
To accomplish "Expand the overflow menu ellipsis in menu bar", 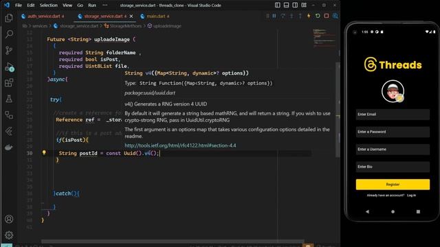I will coord(105,5).
